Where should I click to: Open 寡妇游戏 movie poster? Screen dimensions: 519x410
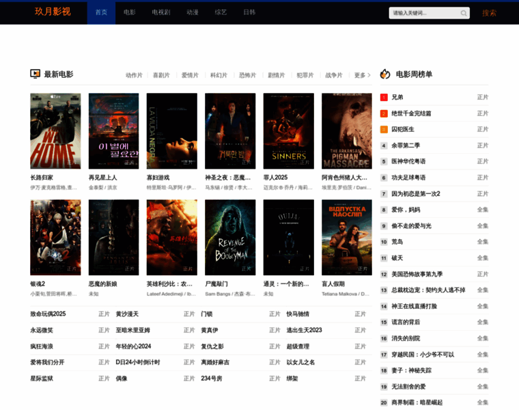(x=172, y=131)
